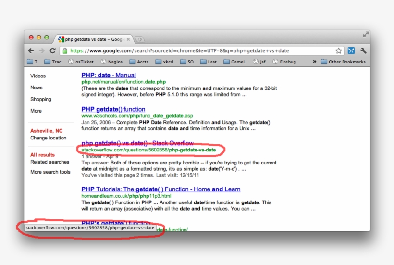The image size is (394, 265).
Task: Click the 'Last visit: 12/15/11' text
Action: pos(177,175)
